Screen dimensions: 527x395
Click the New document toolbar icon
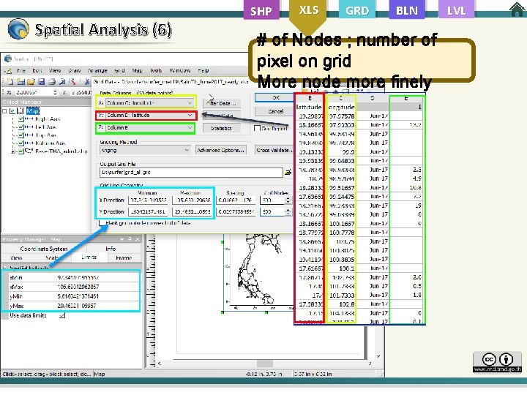[10, 81]
